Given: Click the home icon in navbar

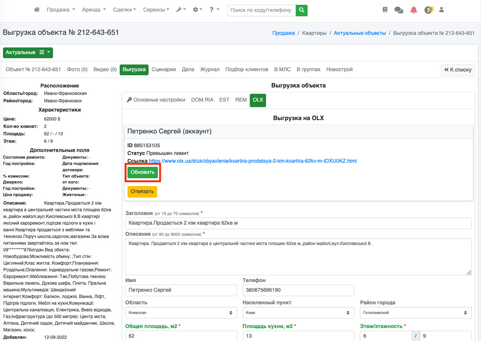Looking at the screenshot, I should pyautogui.click(x=37, y=10).
